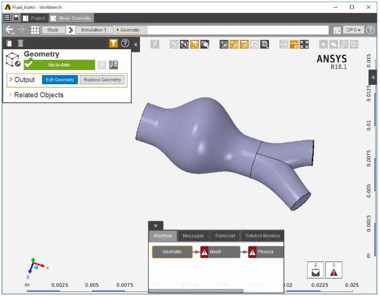This screenshot has width=380, height=296.
Task: Expand right side panel chevron
Action: pyautogui.click(x=373, y=77)
